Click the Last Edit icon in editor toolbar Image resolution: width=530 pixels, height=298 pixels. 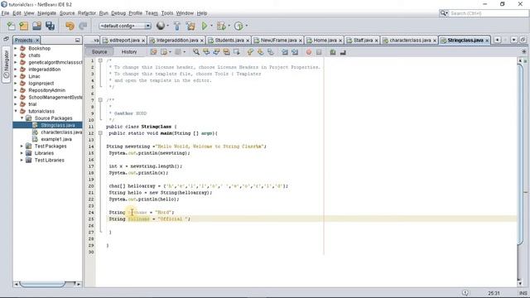(153, 52)
